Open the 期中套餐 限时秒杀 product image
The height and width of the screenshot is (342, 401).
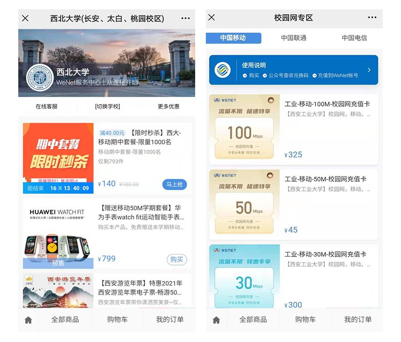click(58, 158)
